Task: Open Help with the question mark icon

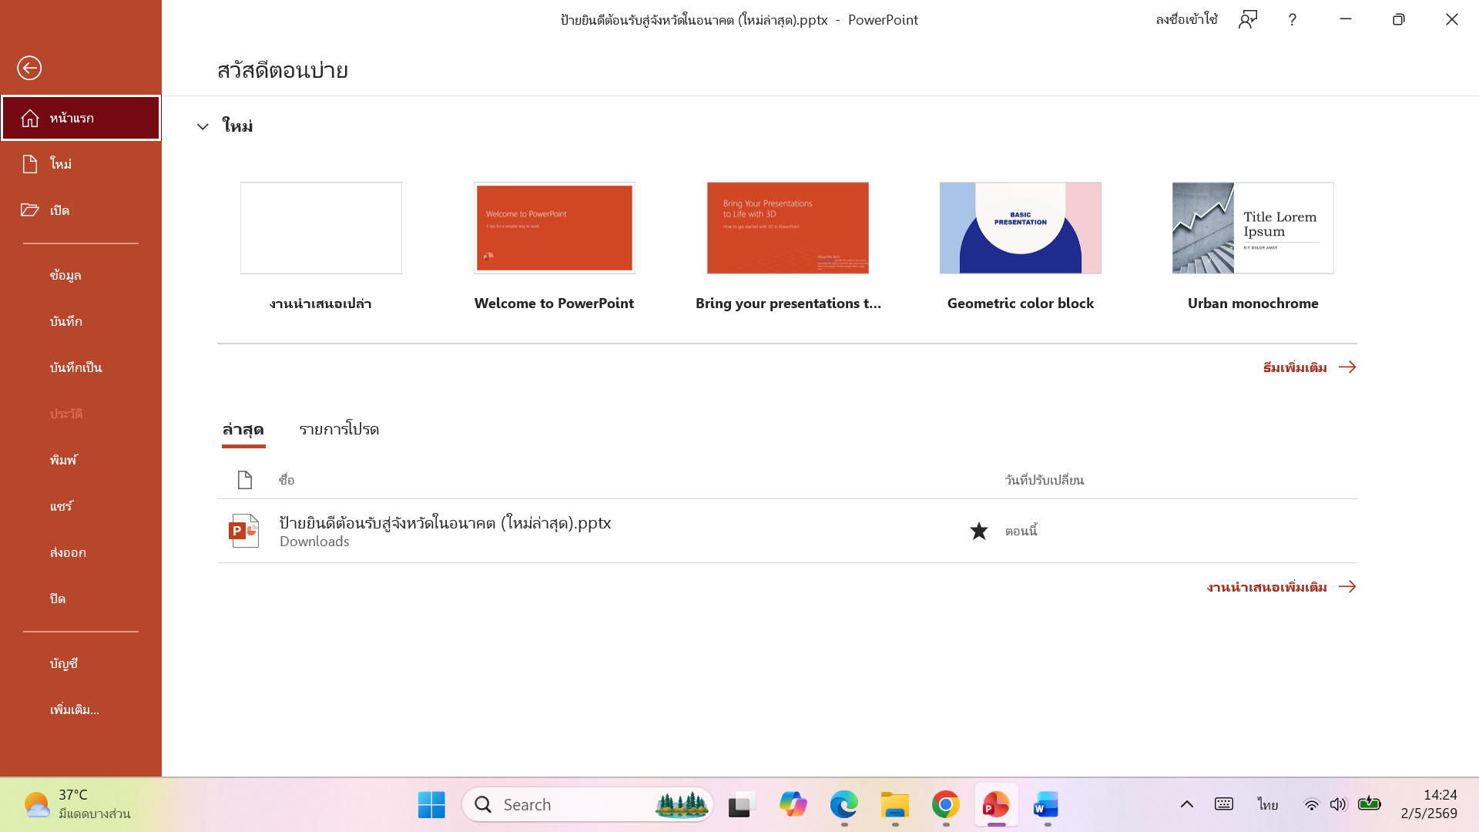Action: click(x=1293, y=20)
